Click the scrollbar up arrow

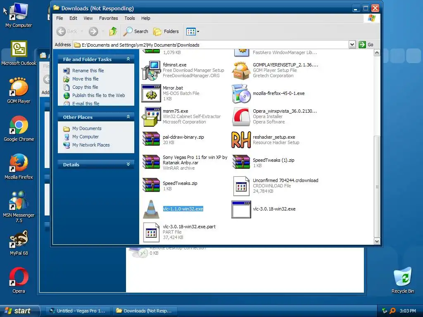pos(377,53)
